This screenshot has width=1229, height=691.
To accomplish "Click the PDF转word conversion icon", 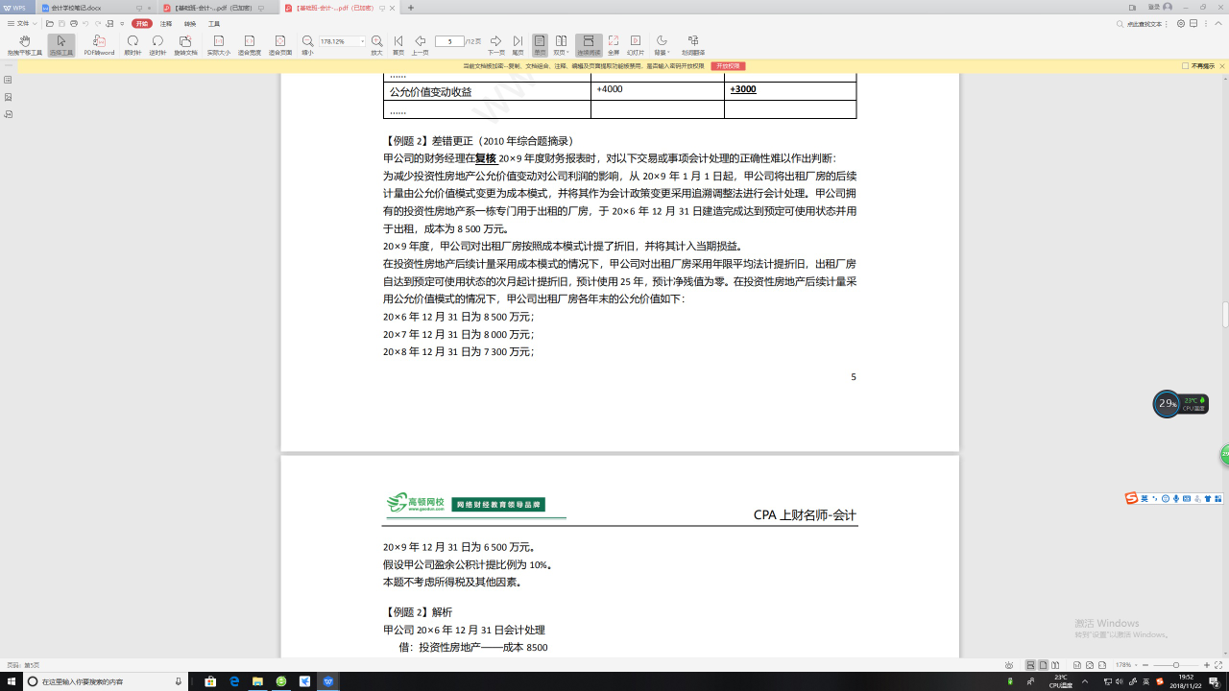I will tap(100, 42).
